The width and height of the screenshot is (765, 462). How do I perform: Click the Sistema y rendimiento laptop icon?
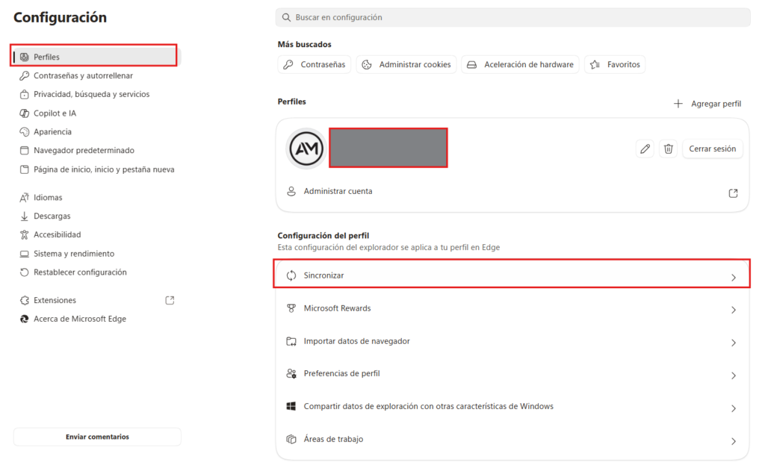pos(25,254)
